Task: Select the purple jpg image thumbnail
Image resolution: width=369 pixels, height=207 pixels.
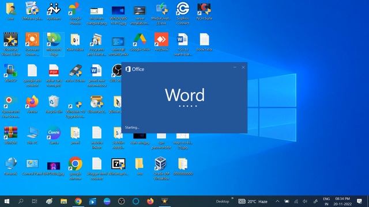Action: point(54,168)
